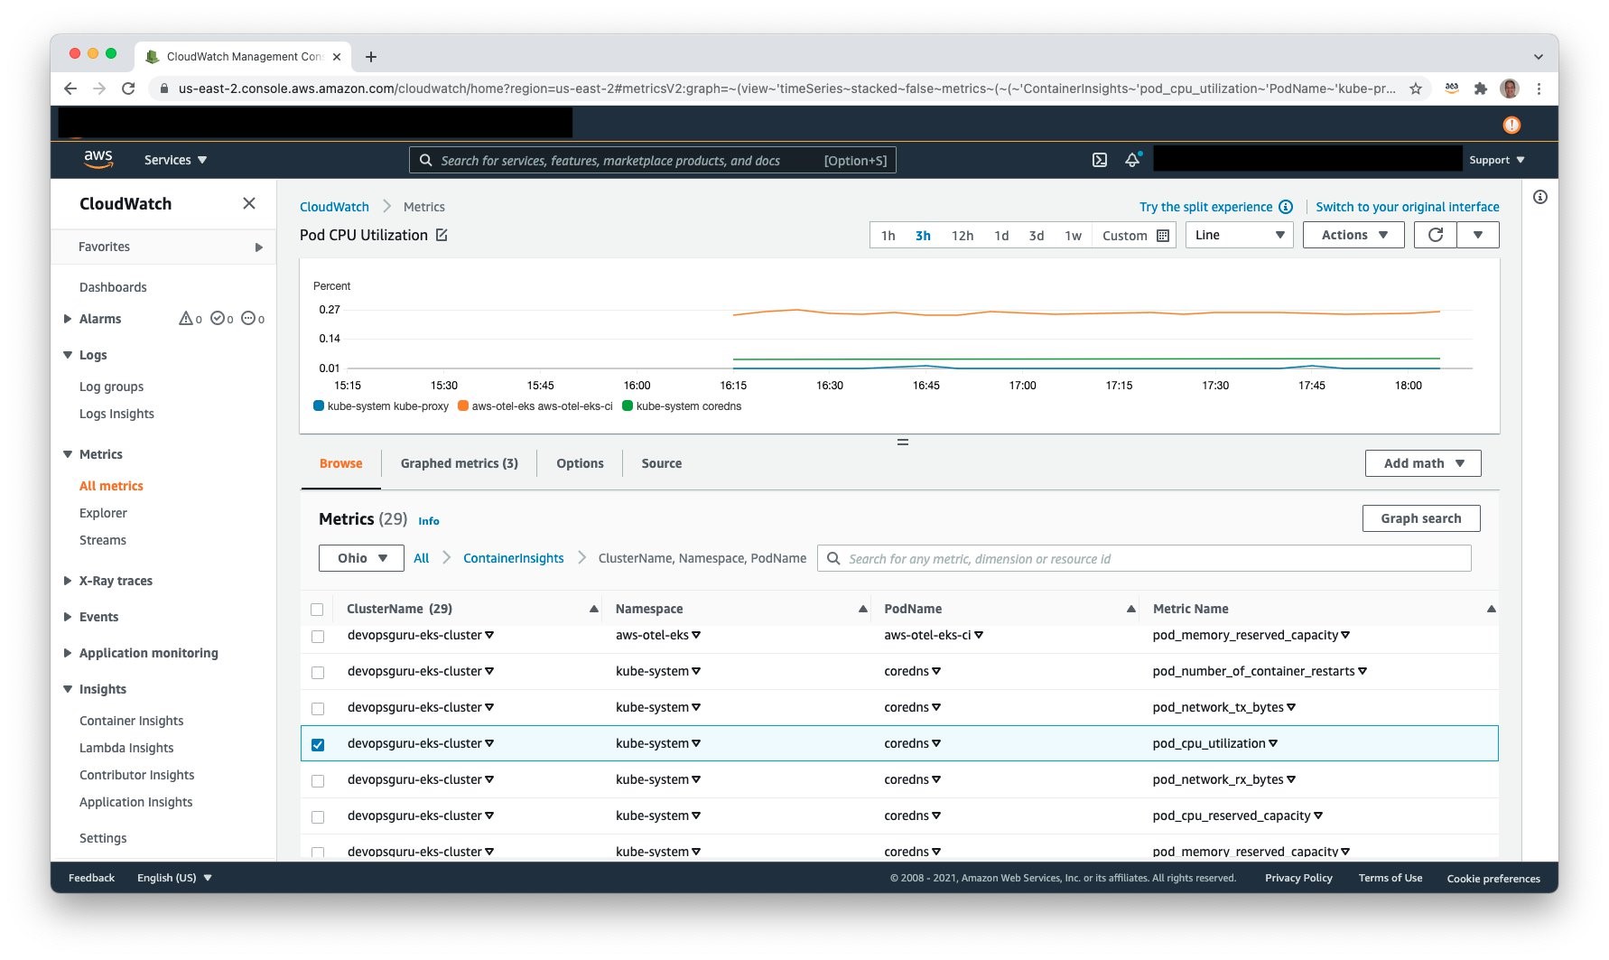1609x960 pixels.
Task: Click Switch to your original interface link
Action: [1407, 207]
